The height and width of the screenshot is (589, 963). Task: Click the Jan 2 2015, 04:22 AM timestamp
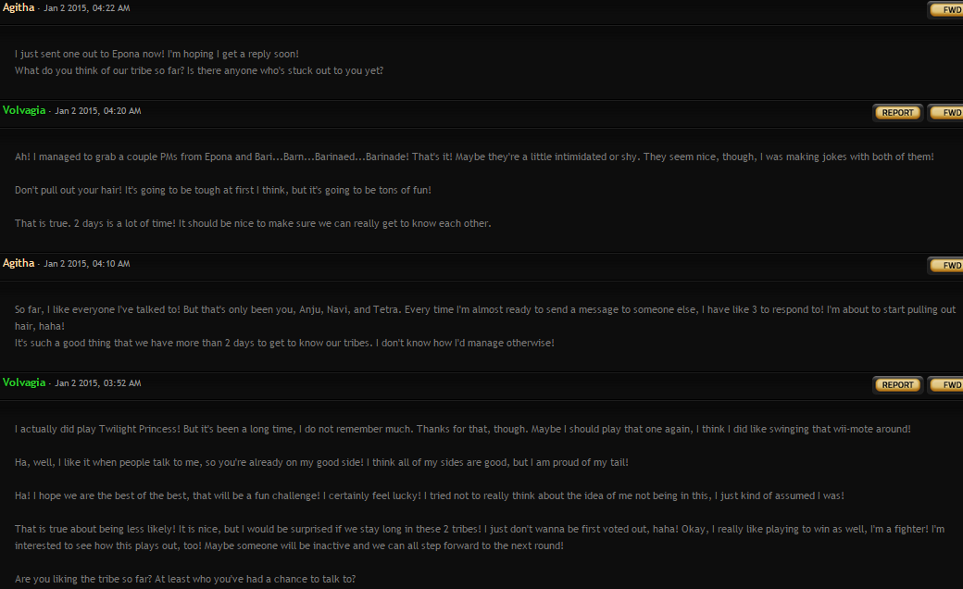tap(87, 8)
